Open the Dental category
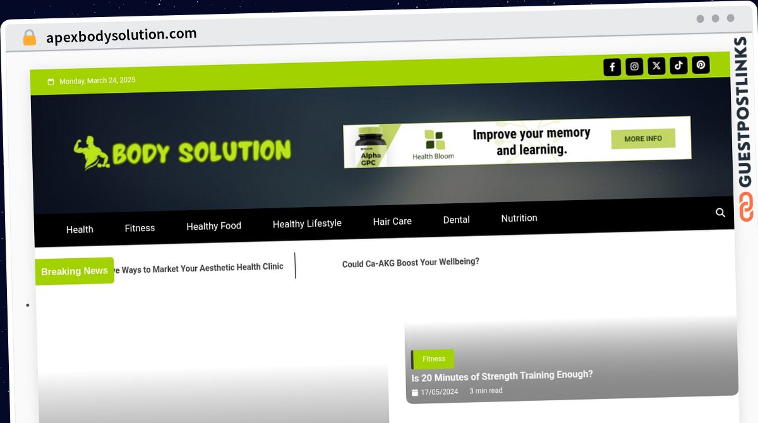 point(456,220)
